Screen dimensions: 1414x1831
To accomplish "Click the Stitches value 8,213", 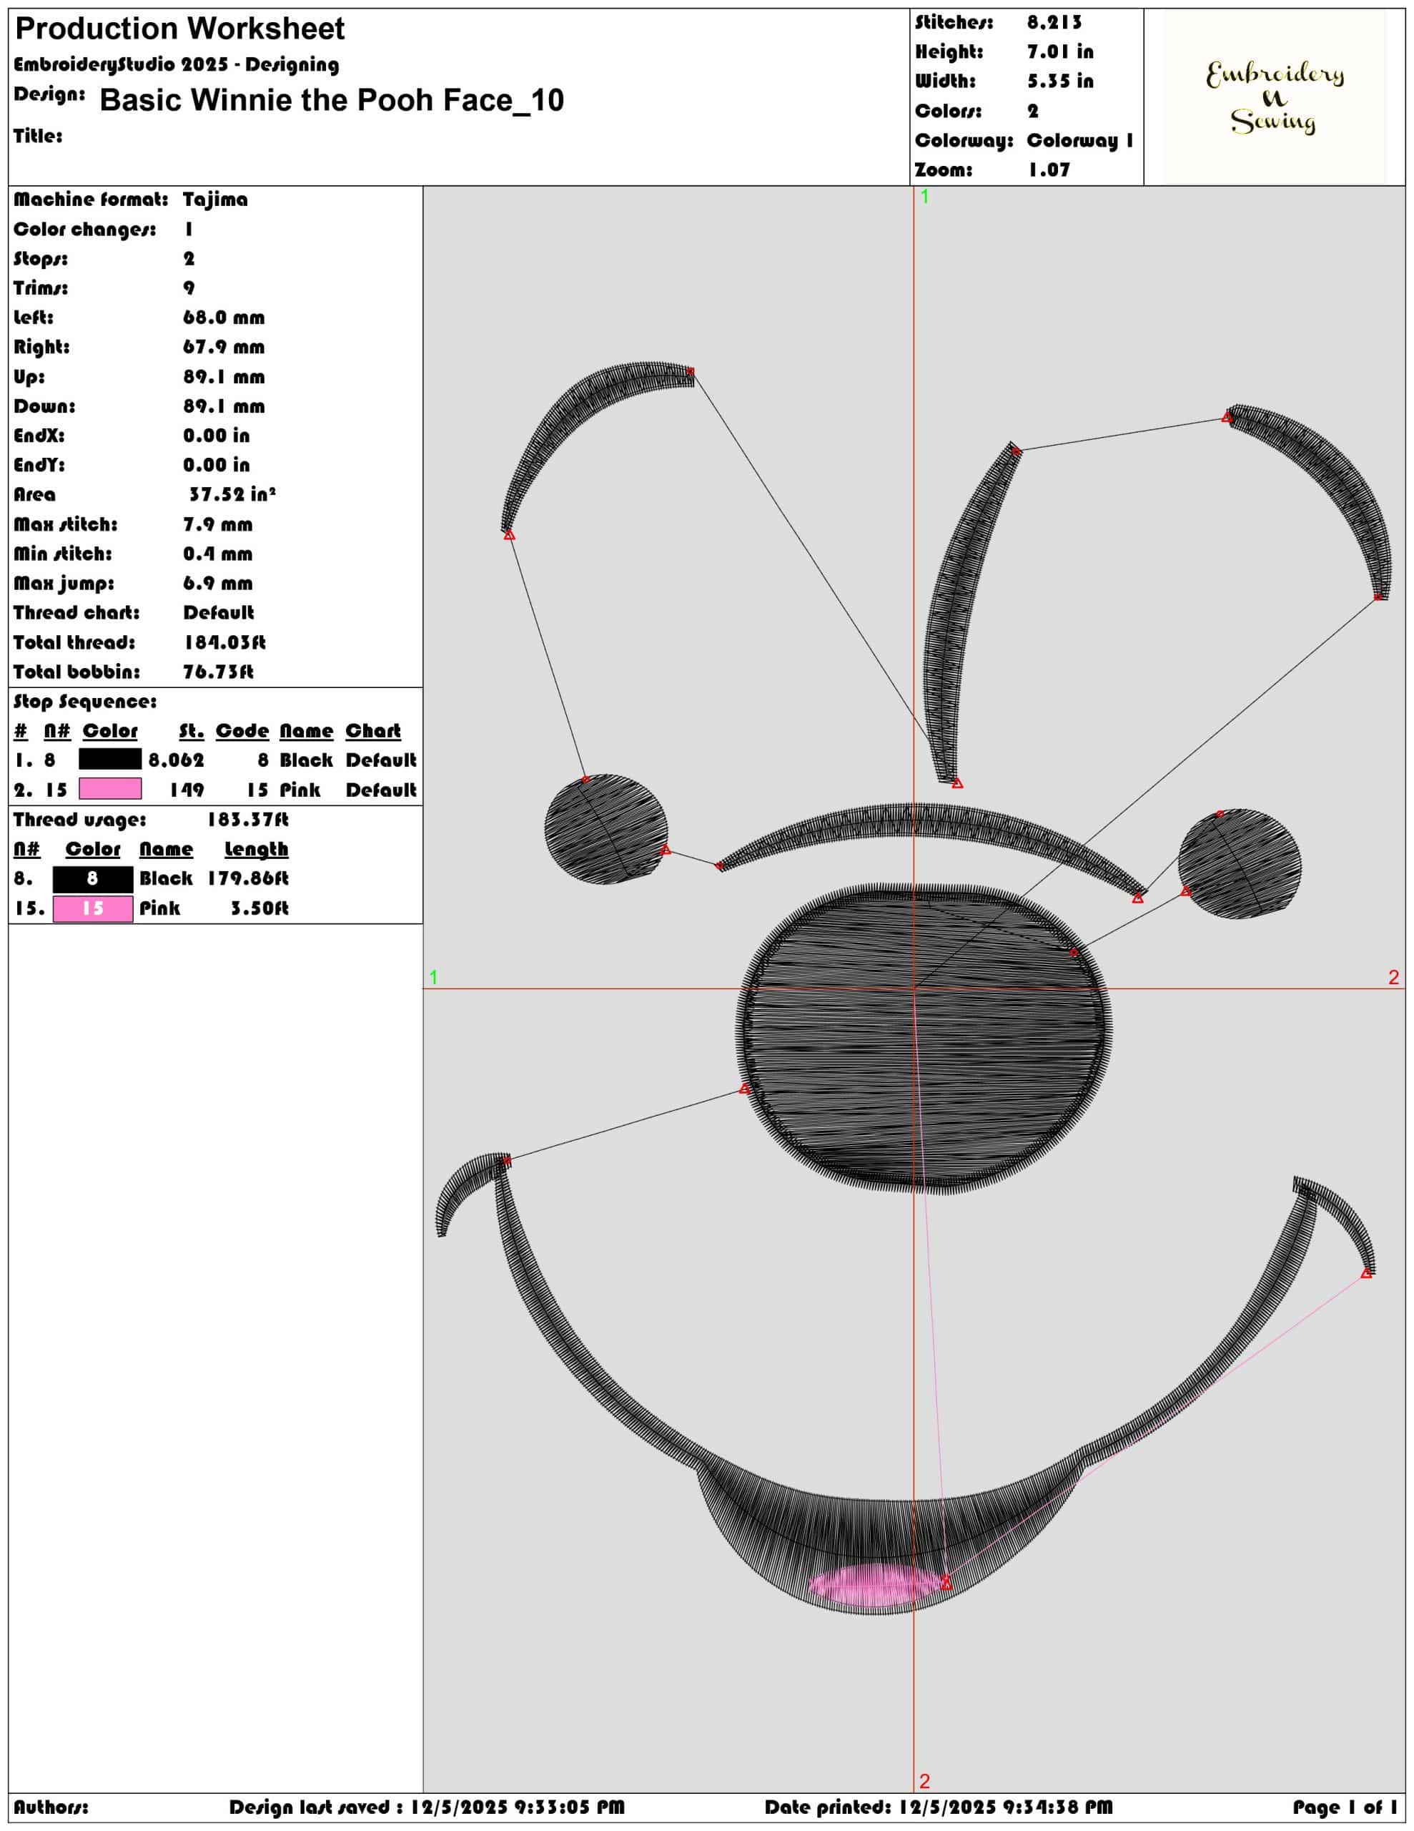I will [1054, 23].
